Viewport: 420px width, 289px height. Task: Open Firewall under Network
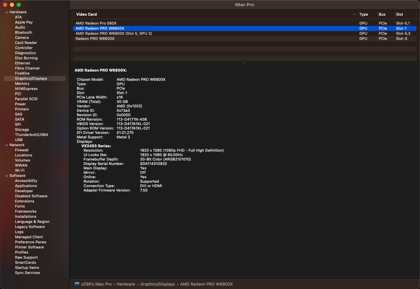[22, 150]
